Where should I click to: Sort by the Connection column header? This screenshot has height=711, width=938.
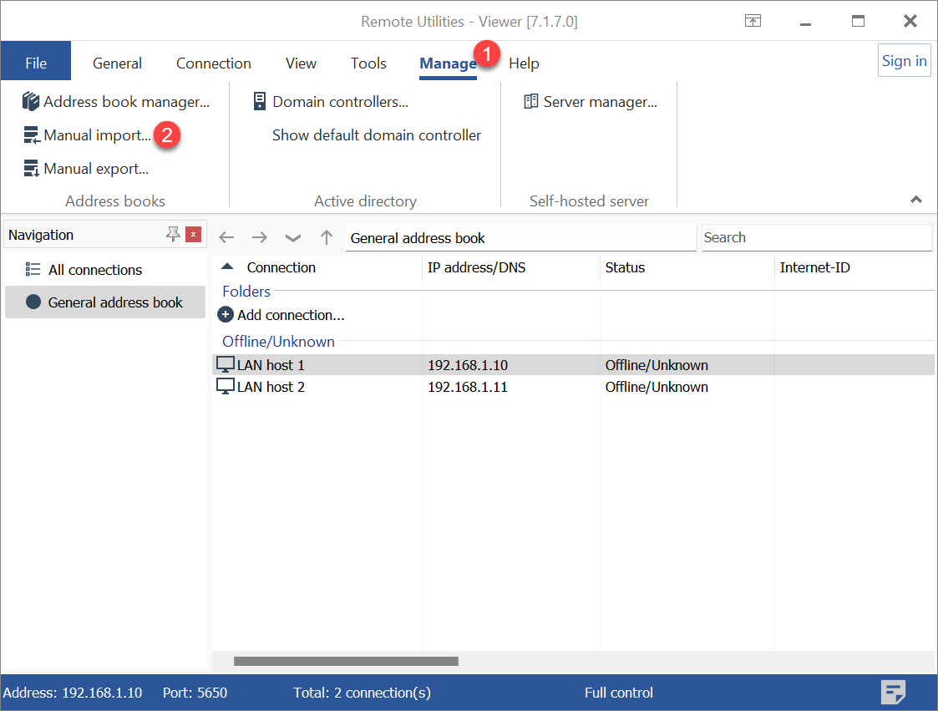pos(281,267)
